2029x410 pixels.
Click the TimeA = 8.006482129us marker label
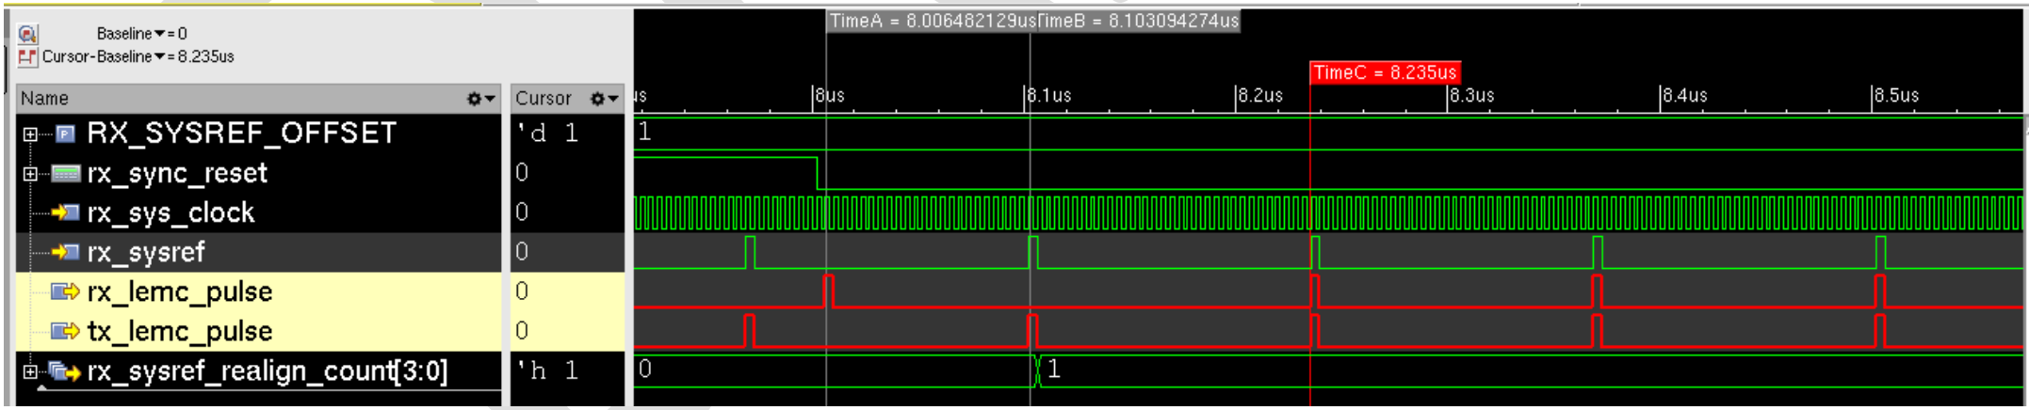pyautogui.click(x=932, y=21)
